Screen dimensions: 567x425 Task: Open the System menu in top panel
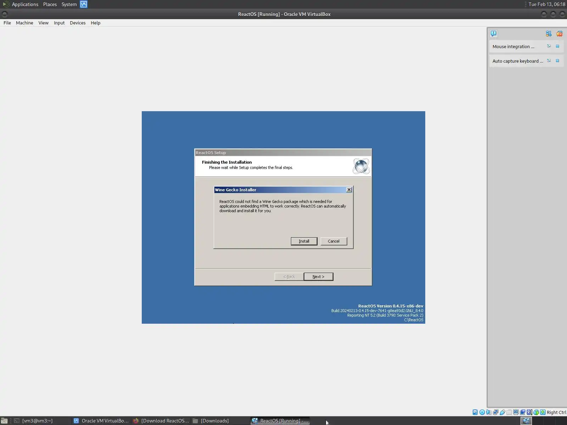69,4
